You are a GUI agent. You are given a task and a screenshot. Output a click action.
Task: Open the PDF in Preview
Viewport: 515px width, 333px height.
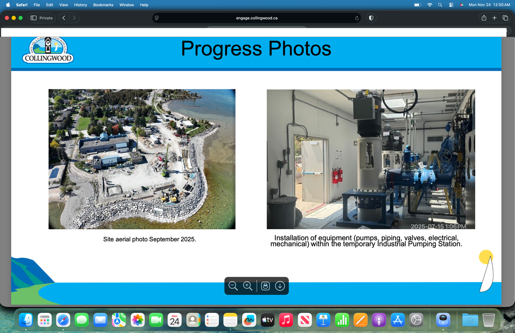(265, 286)
